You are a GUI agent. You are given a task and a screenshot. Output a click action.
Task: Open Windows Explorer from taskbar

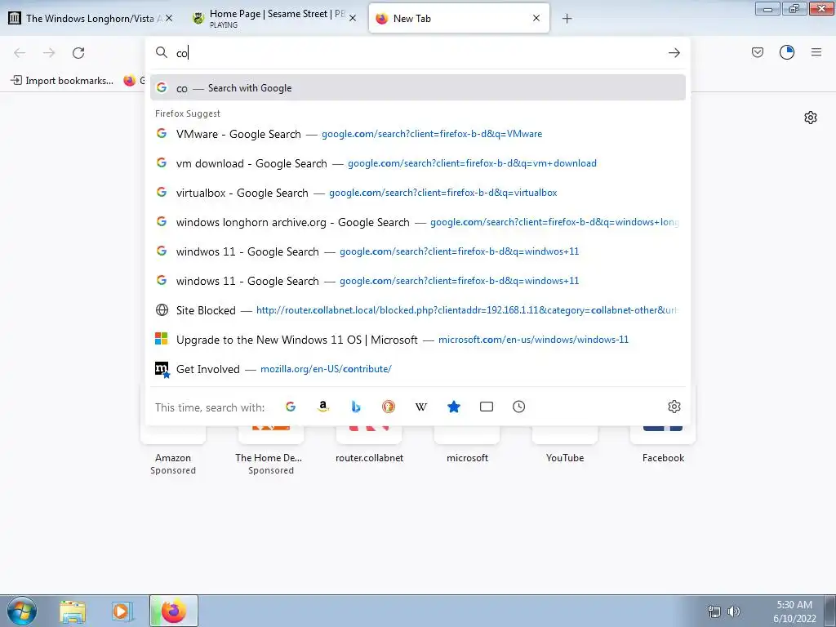[73, 611]
